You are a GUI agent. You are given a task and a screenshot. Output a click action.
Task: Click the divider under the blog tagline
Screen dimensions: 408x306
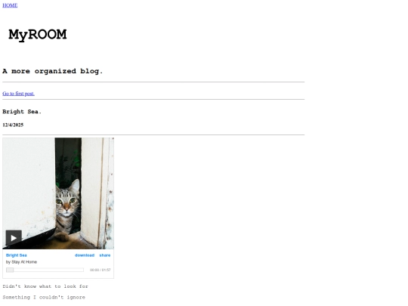pos(153,82)
